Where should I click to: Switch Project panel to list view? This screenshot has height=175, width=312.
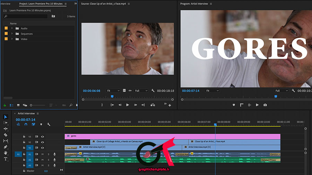pyautogui.click(x=11, y=105)
